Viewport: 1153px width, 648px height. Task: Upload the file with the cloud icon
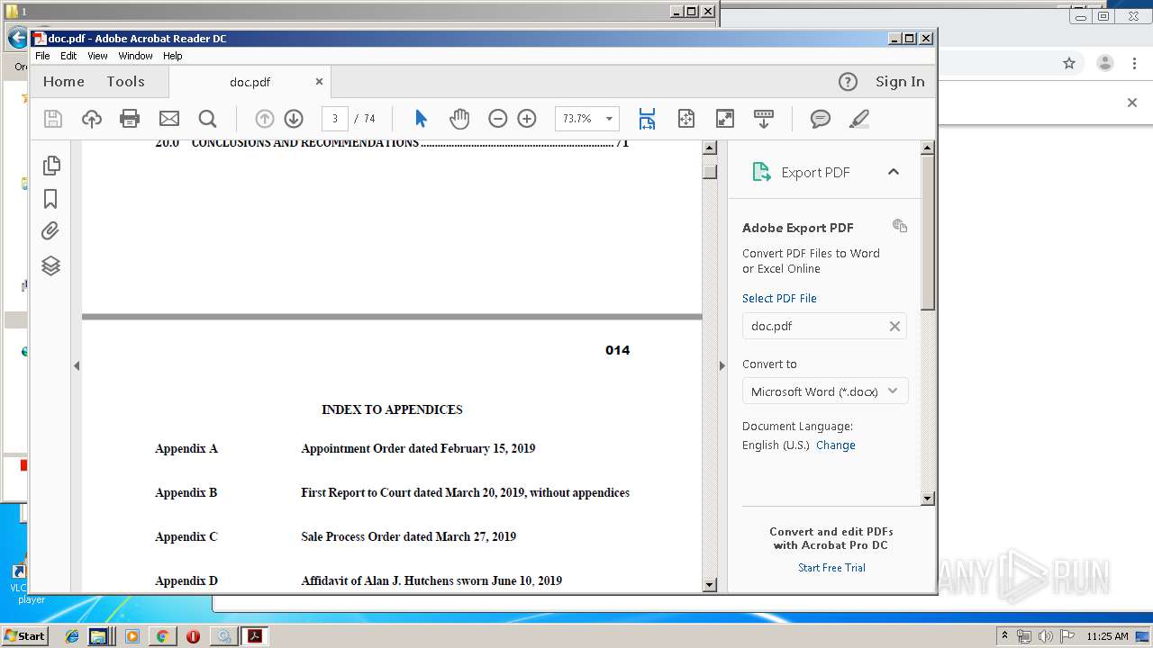(92, 119)
